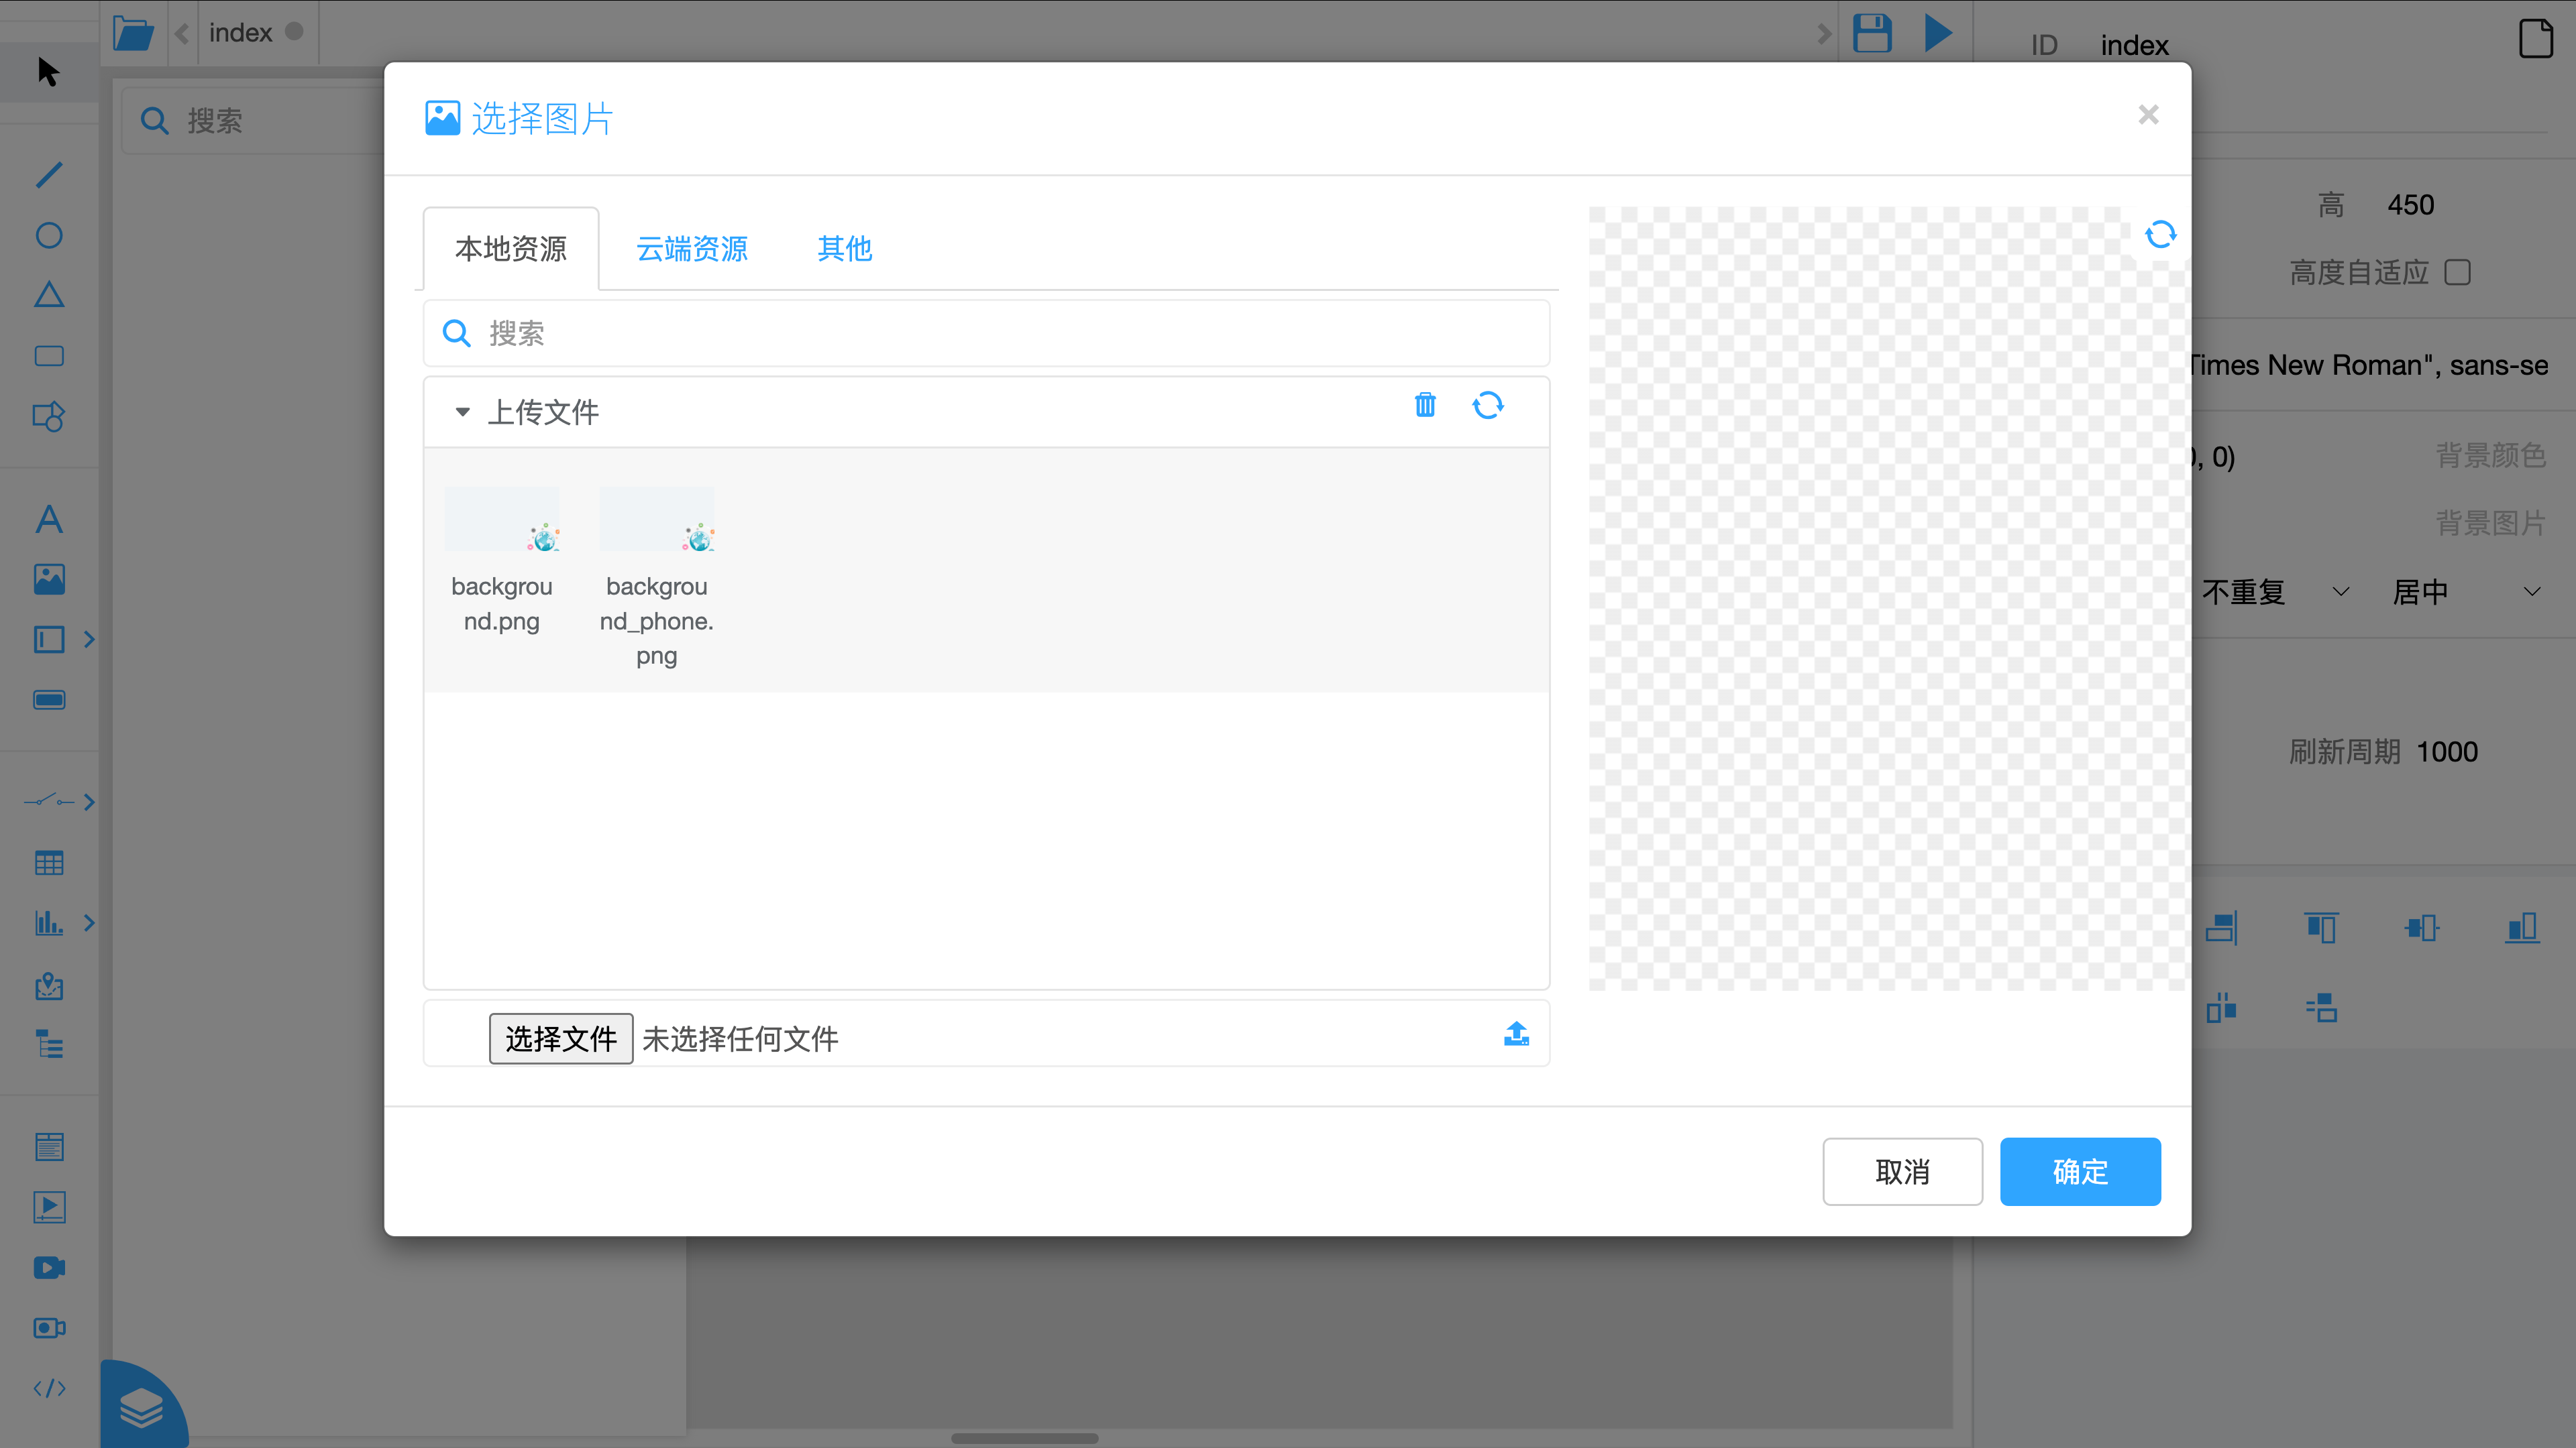The height and width of the screenshot is (1448, 2576).
Task: Select the triangle shape tool
Action: pyautogui.click(x=49, y=295)
